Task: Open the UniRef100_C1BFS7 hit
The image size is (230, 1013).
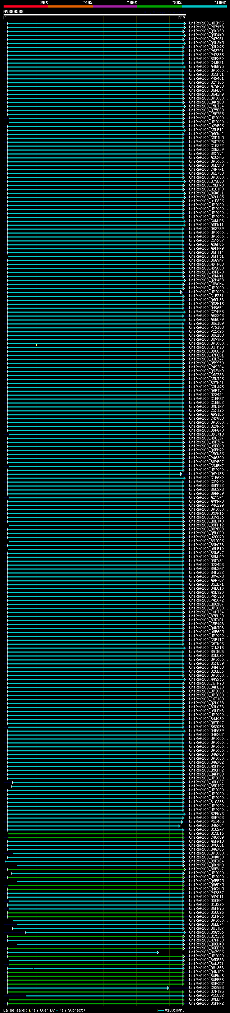Action: (206, 399)
